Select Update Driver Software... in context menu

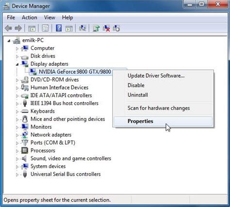coord(156,76)
